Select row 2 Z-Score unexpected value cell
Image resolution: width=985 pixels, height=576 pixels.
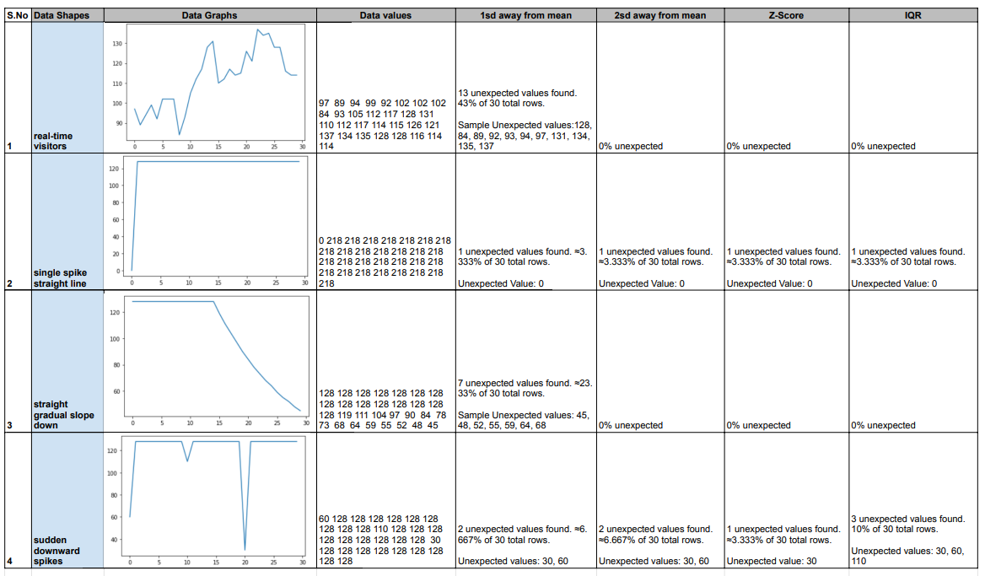click(787, 222)
